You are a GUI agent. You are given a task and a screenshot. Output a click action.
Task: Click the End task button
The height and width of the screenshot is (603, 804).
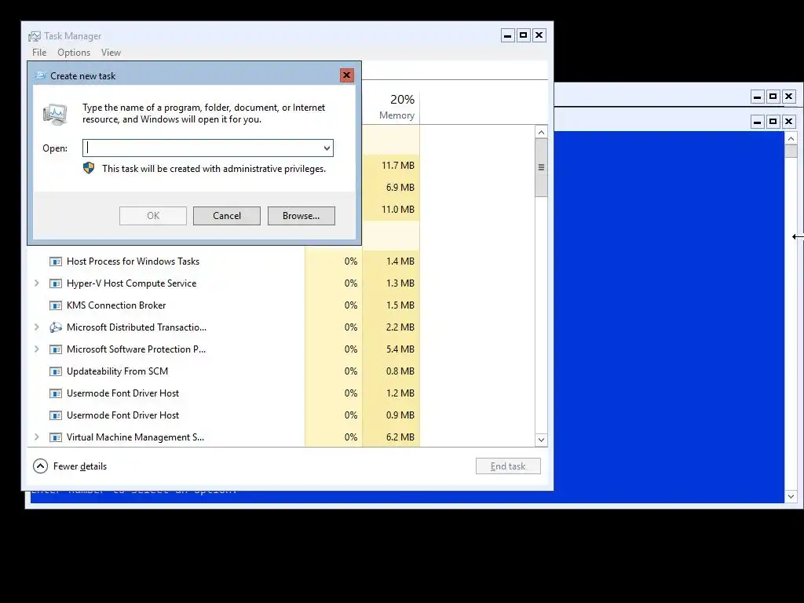[508, 466]
